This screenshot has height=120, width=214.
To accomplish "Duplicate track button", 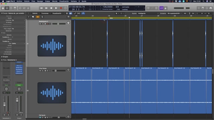I will point(33,17).
